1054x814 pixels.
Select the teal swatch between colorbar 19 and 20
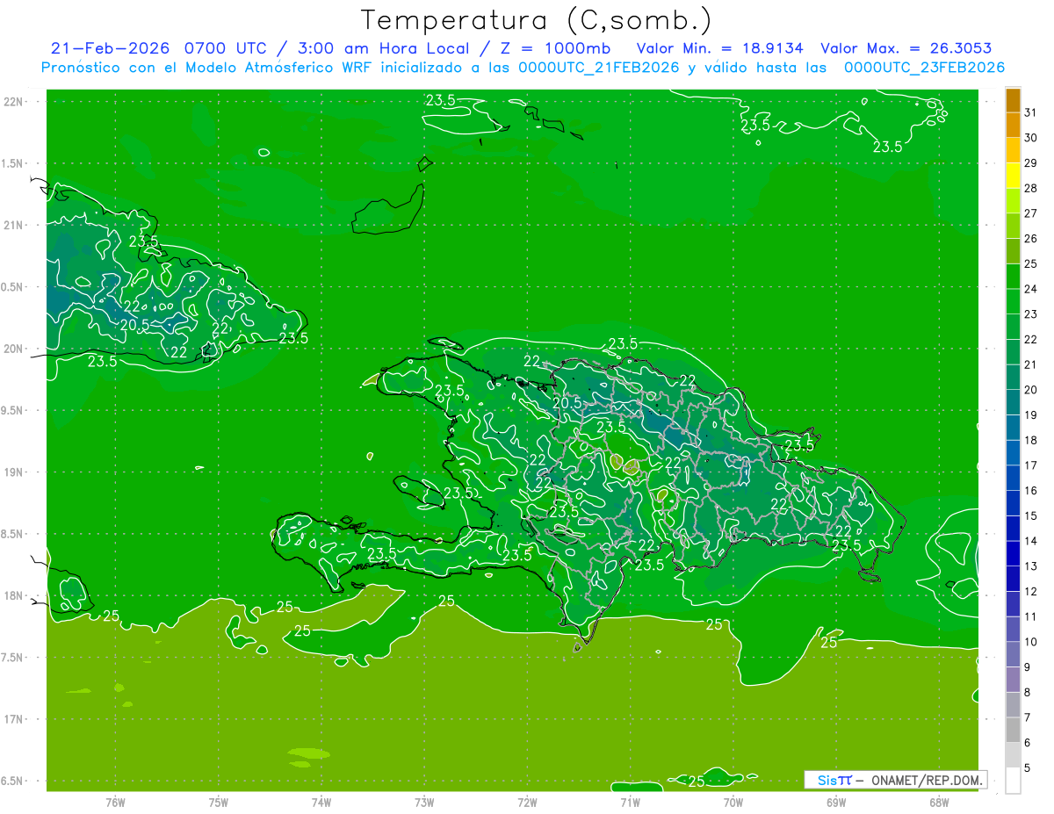pyautogui.click(x=1013, y=402)
